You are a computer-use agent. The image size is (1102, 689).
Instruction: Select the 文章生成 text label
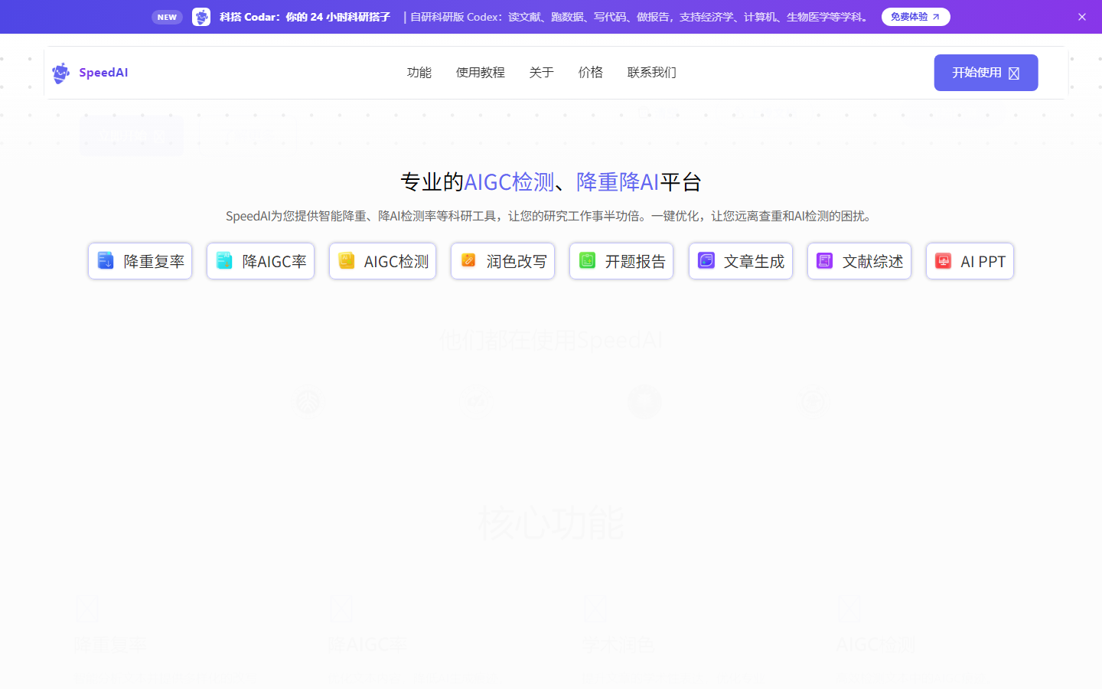[755, 262]
